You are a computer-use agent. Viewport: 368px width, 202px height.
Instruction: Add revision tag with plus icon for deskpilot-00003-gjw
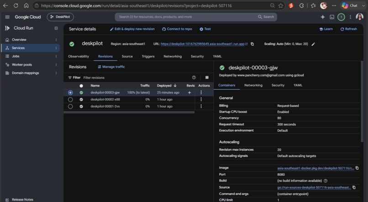point(189,92)
